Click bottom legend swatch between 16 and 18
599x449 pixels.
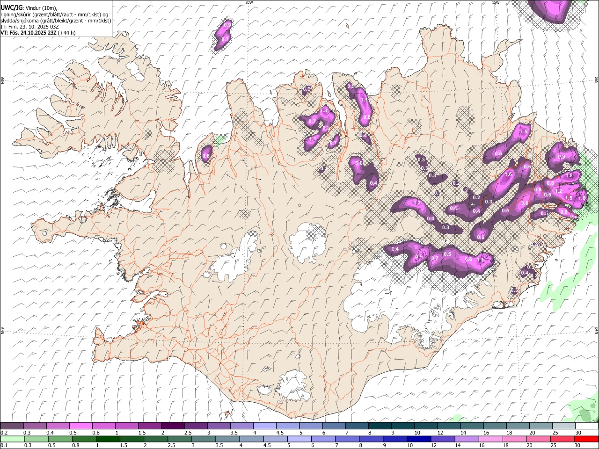(490, 439)
